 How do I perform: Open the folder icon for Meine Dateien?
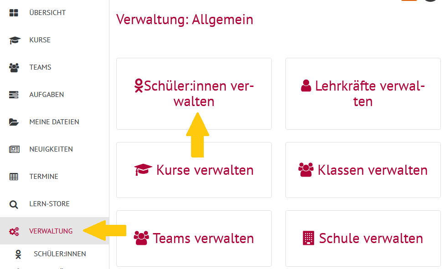[14, 122]
